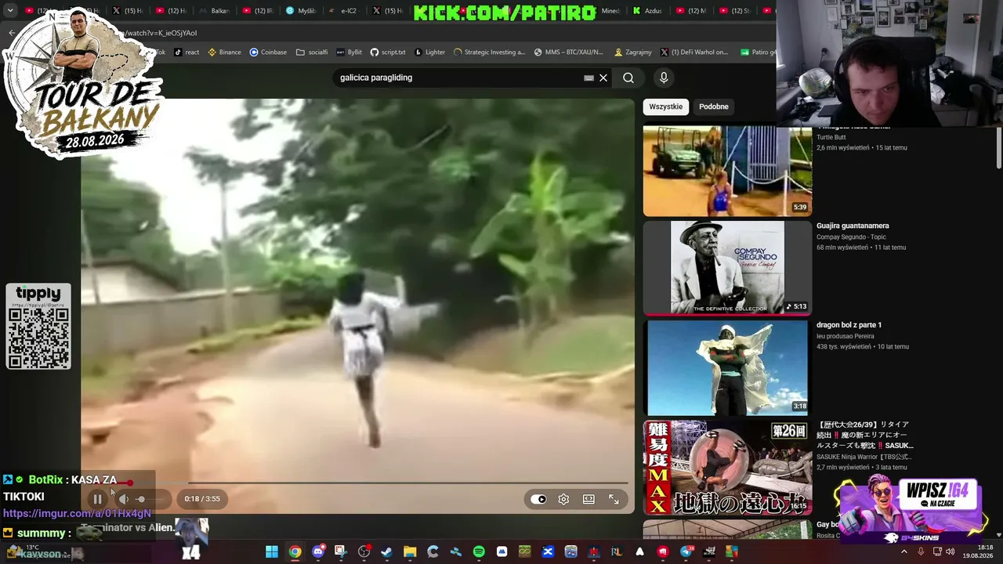
Task: Open the Windows Start menu
Action: pyautogui.click(x=271, y=552)
